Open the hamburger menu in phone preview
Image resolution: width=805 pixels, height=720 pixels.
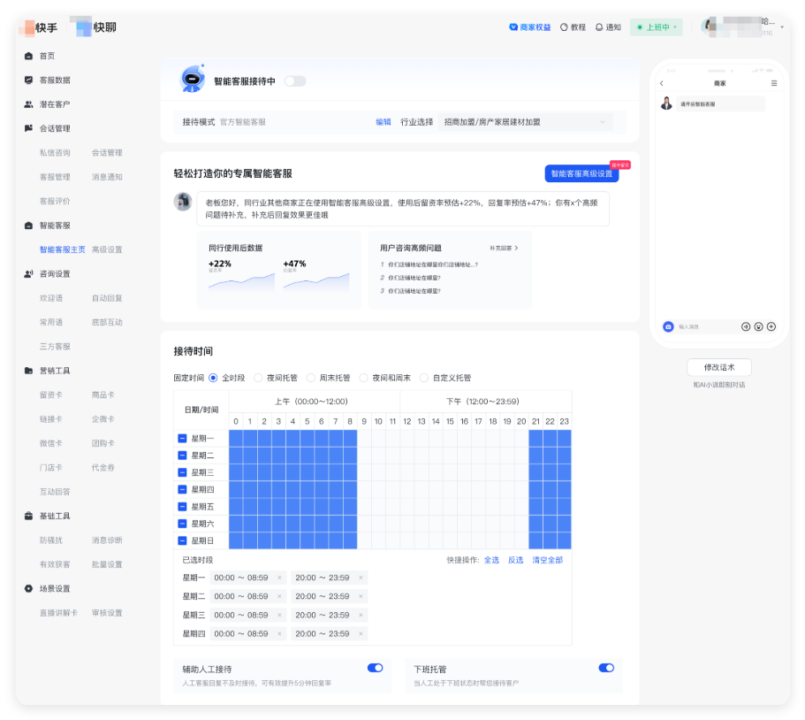pos(774,83)
